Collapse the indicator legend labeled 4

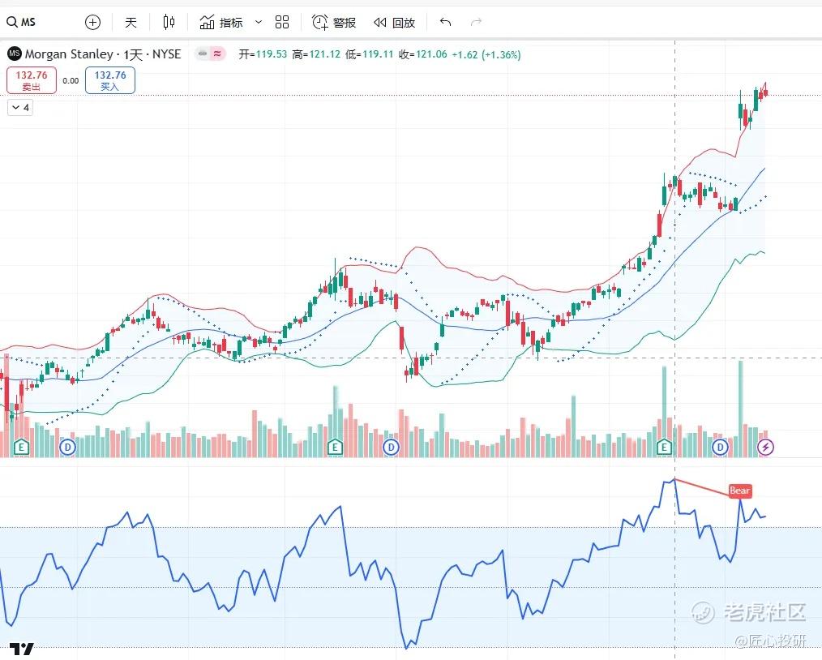(20, 107)
